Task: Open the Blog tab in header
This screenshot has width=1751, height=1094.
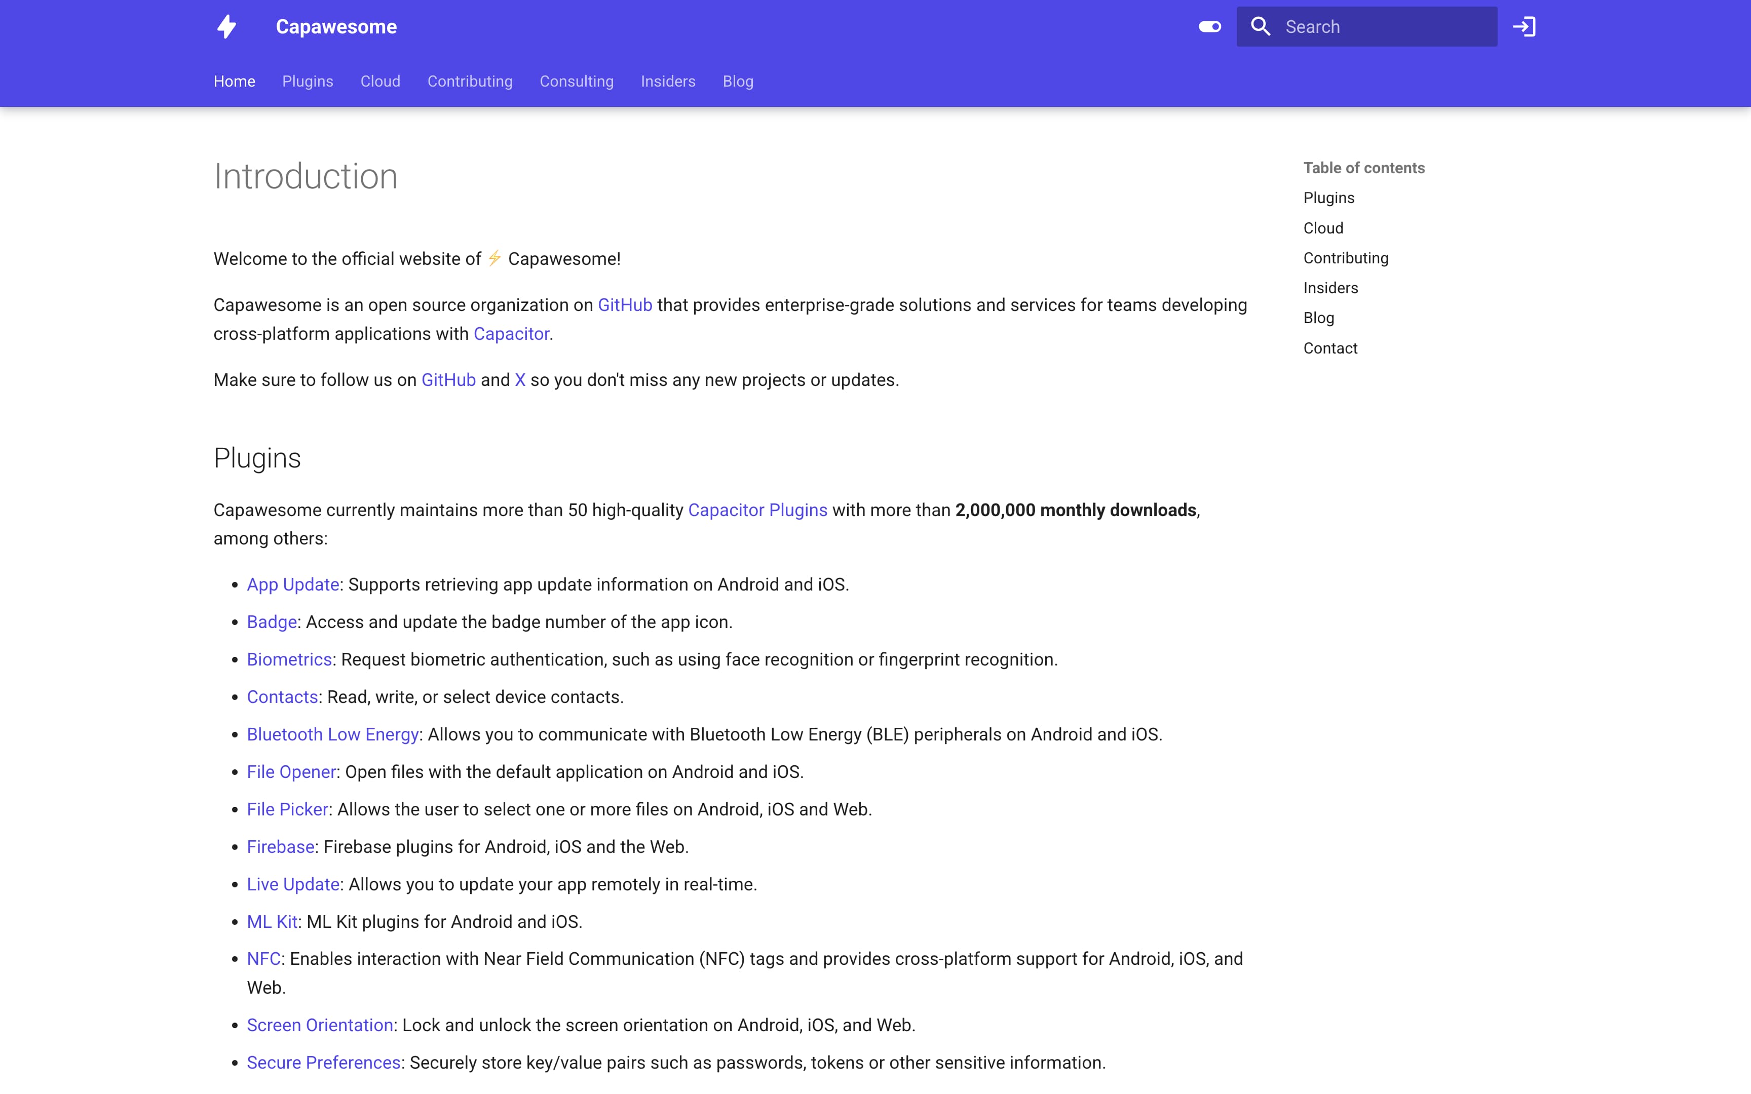Action: pos(737,81)
